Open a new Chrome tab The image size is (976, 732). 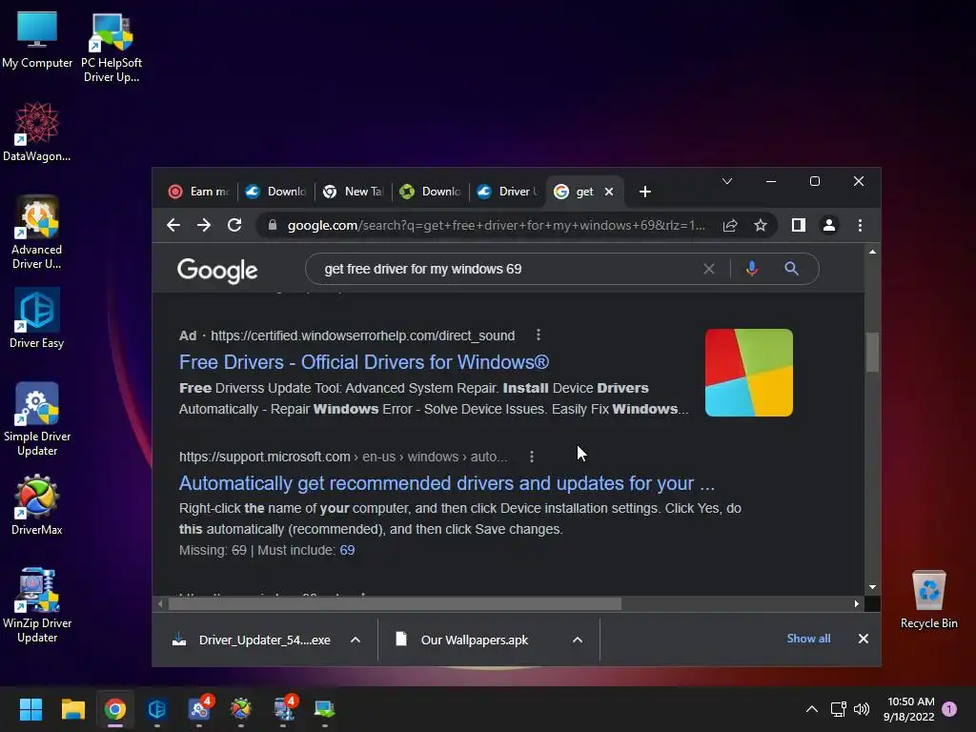(x=645, y=192)
